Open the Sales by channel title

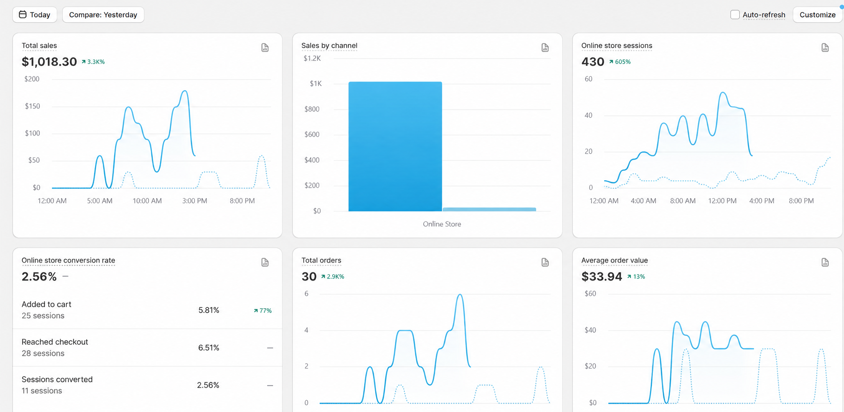coord(329,46)
